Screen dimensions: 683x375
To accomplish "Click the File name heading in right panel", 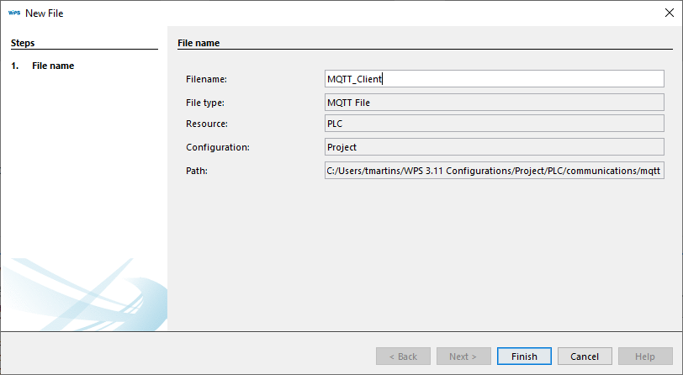I will 199,42.
